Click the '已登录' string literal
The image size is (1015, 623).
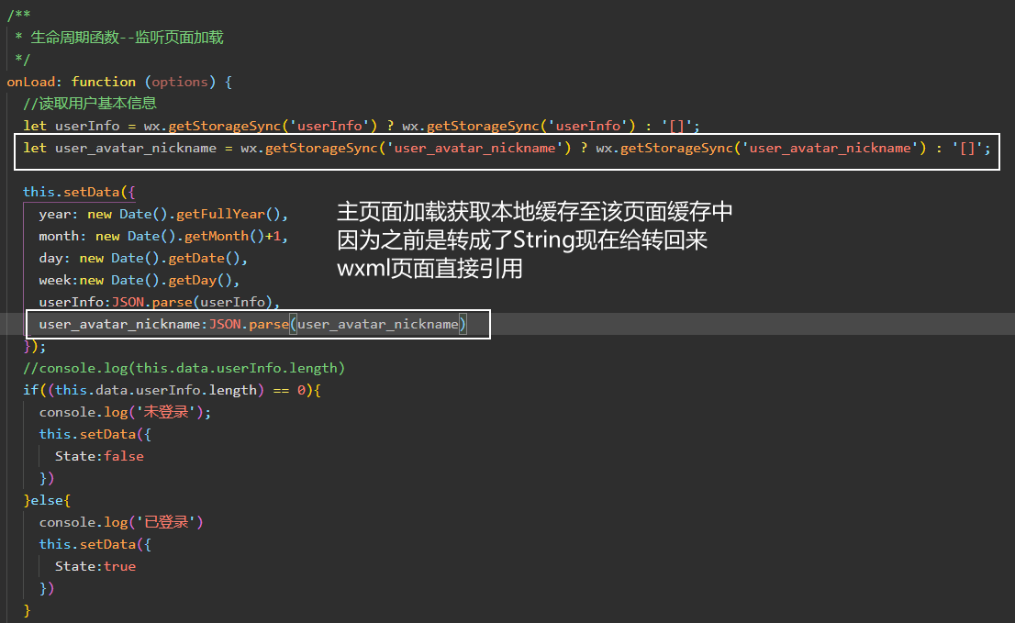click(168, 522)
